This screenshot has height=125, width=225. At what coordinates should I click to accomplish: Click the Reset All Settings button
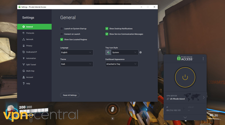click(x=70, y=95)
